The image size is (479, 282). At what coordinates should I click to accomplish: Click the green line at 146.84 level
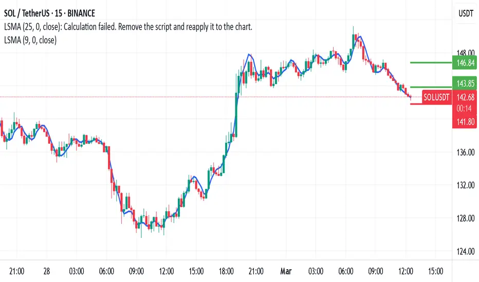[x=431, y=63]
